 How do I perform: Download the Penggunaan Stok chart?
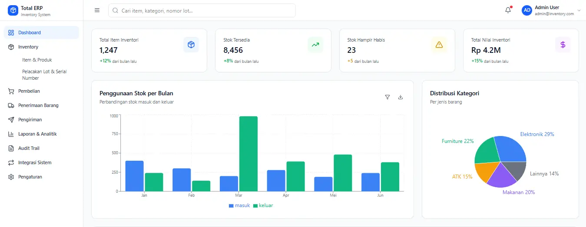pyautogui.click(x=401, y=97)
